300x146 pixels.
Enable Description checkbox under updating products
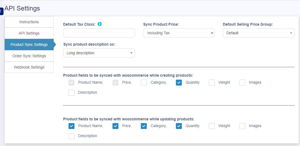pyautogui.click(x=71, y=136)
